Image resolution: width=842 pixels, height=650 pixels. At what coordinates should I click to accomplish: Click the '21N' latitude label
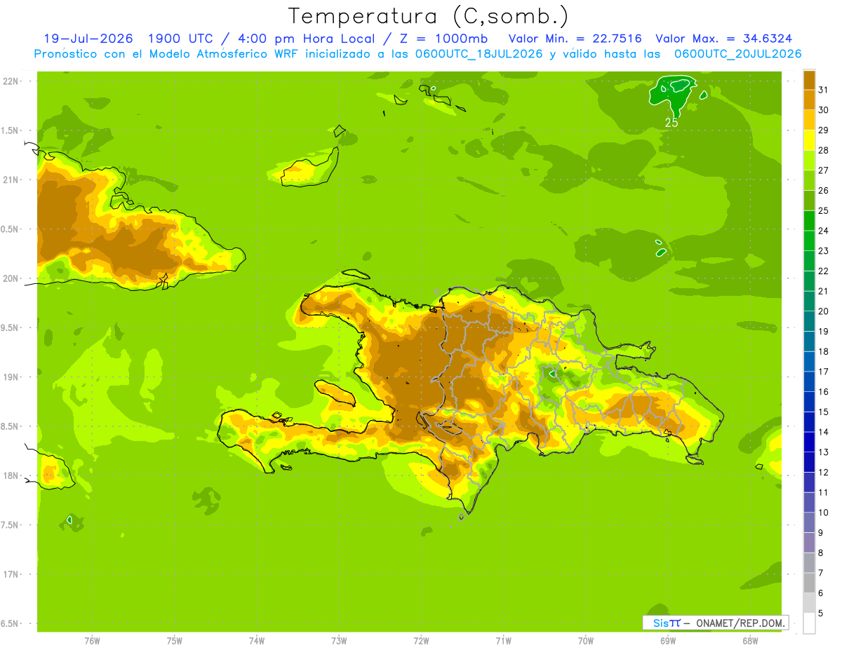pos(11,180)
